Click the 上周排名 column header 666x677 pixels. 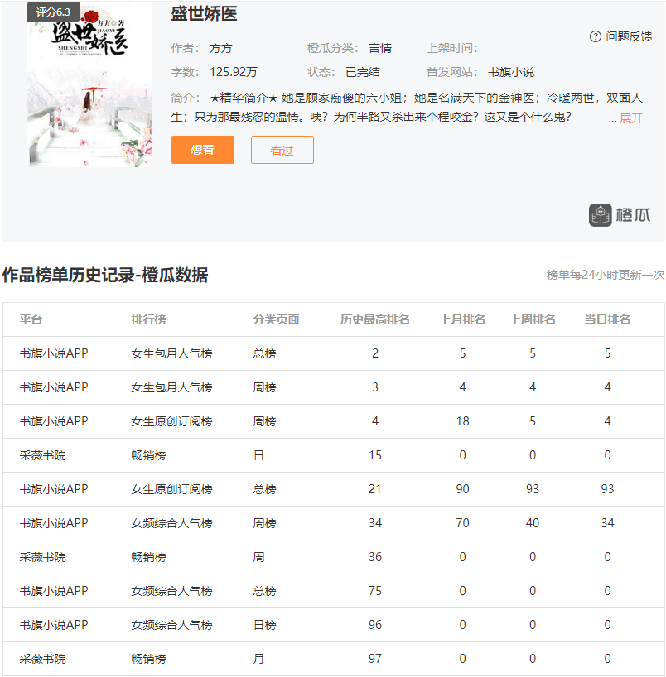(x=533, y=319)
